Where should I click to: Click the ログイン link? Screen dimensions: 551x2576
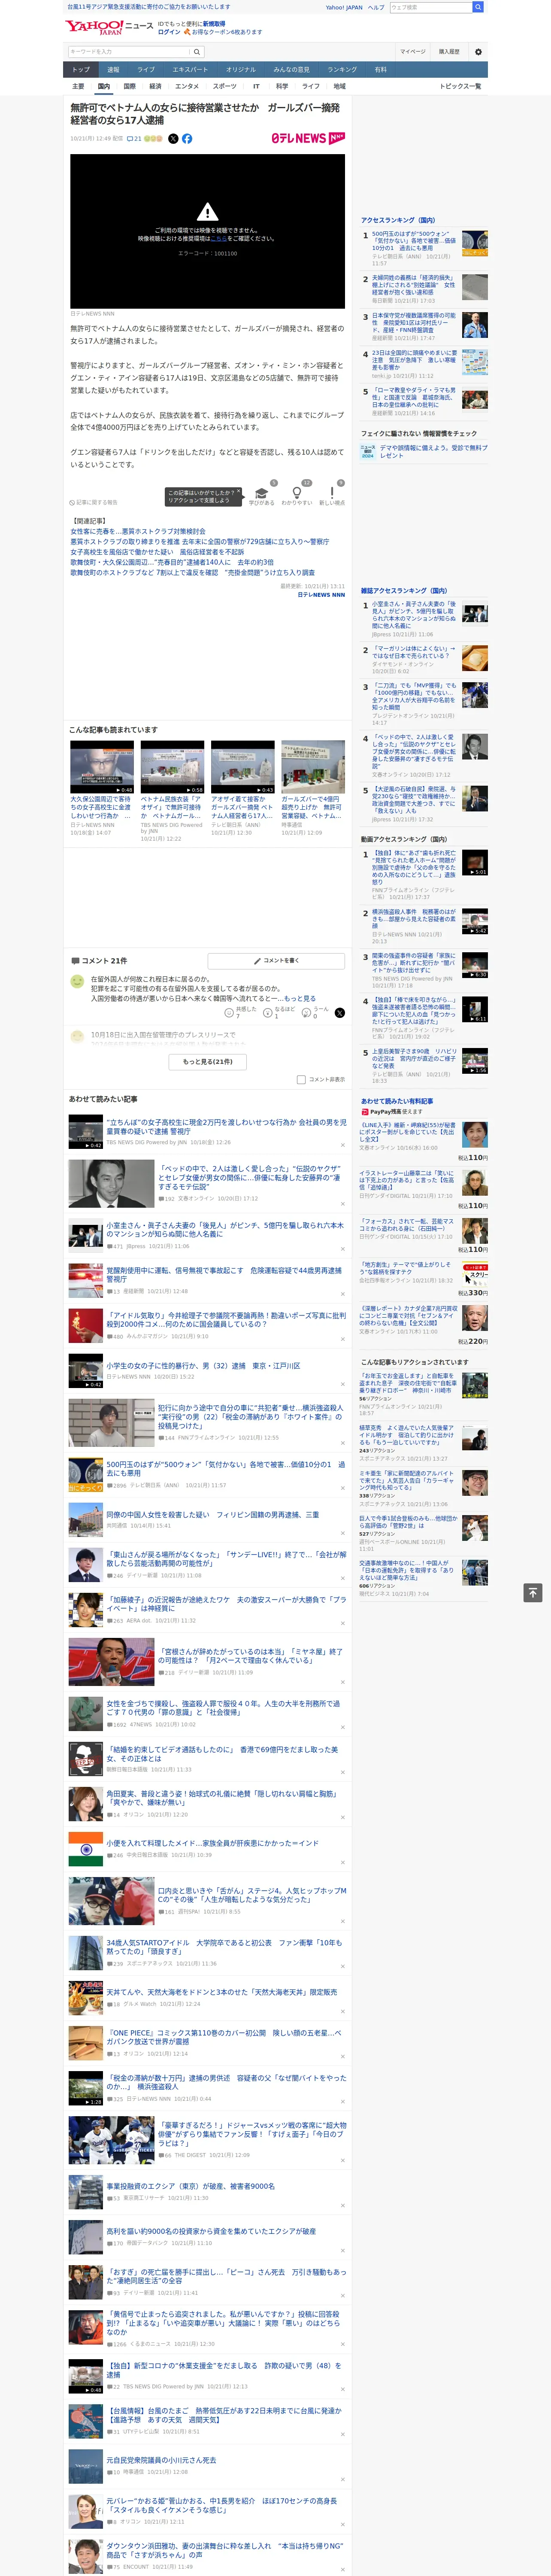pyautogui.click(x=169, y=32)
